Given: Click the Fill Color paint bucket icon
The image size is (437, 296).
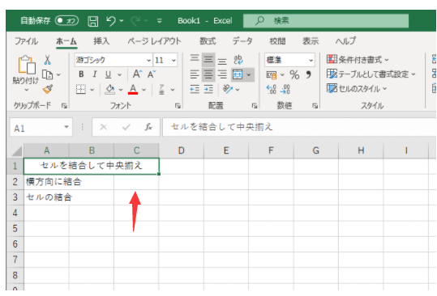Looking at the screenshot, I should (x=109, y=89).
